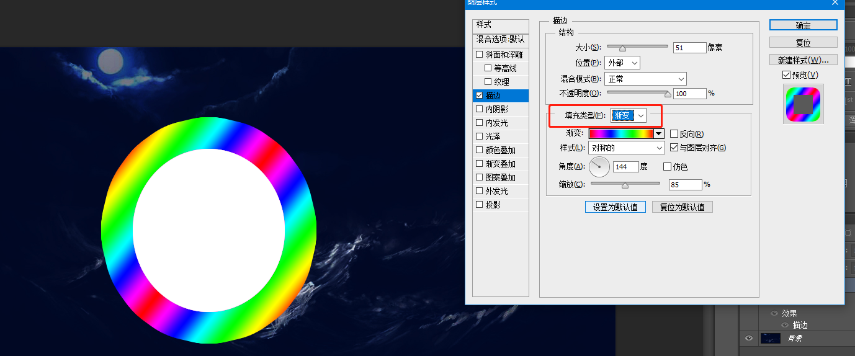Open the 样式 dropdown set to 对称的
The image size is (855, 356).
click(627, 148)
